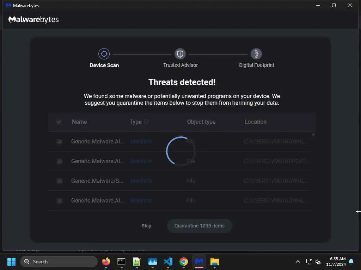Sort by the Object type column header

(x=201, y=122)
